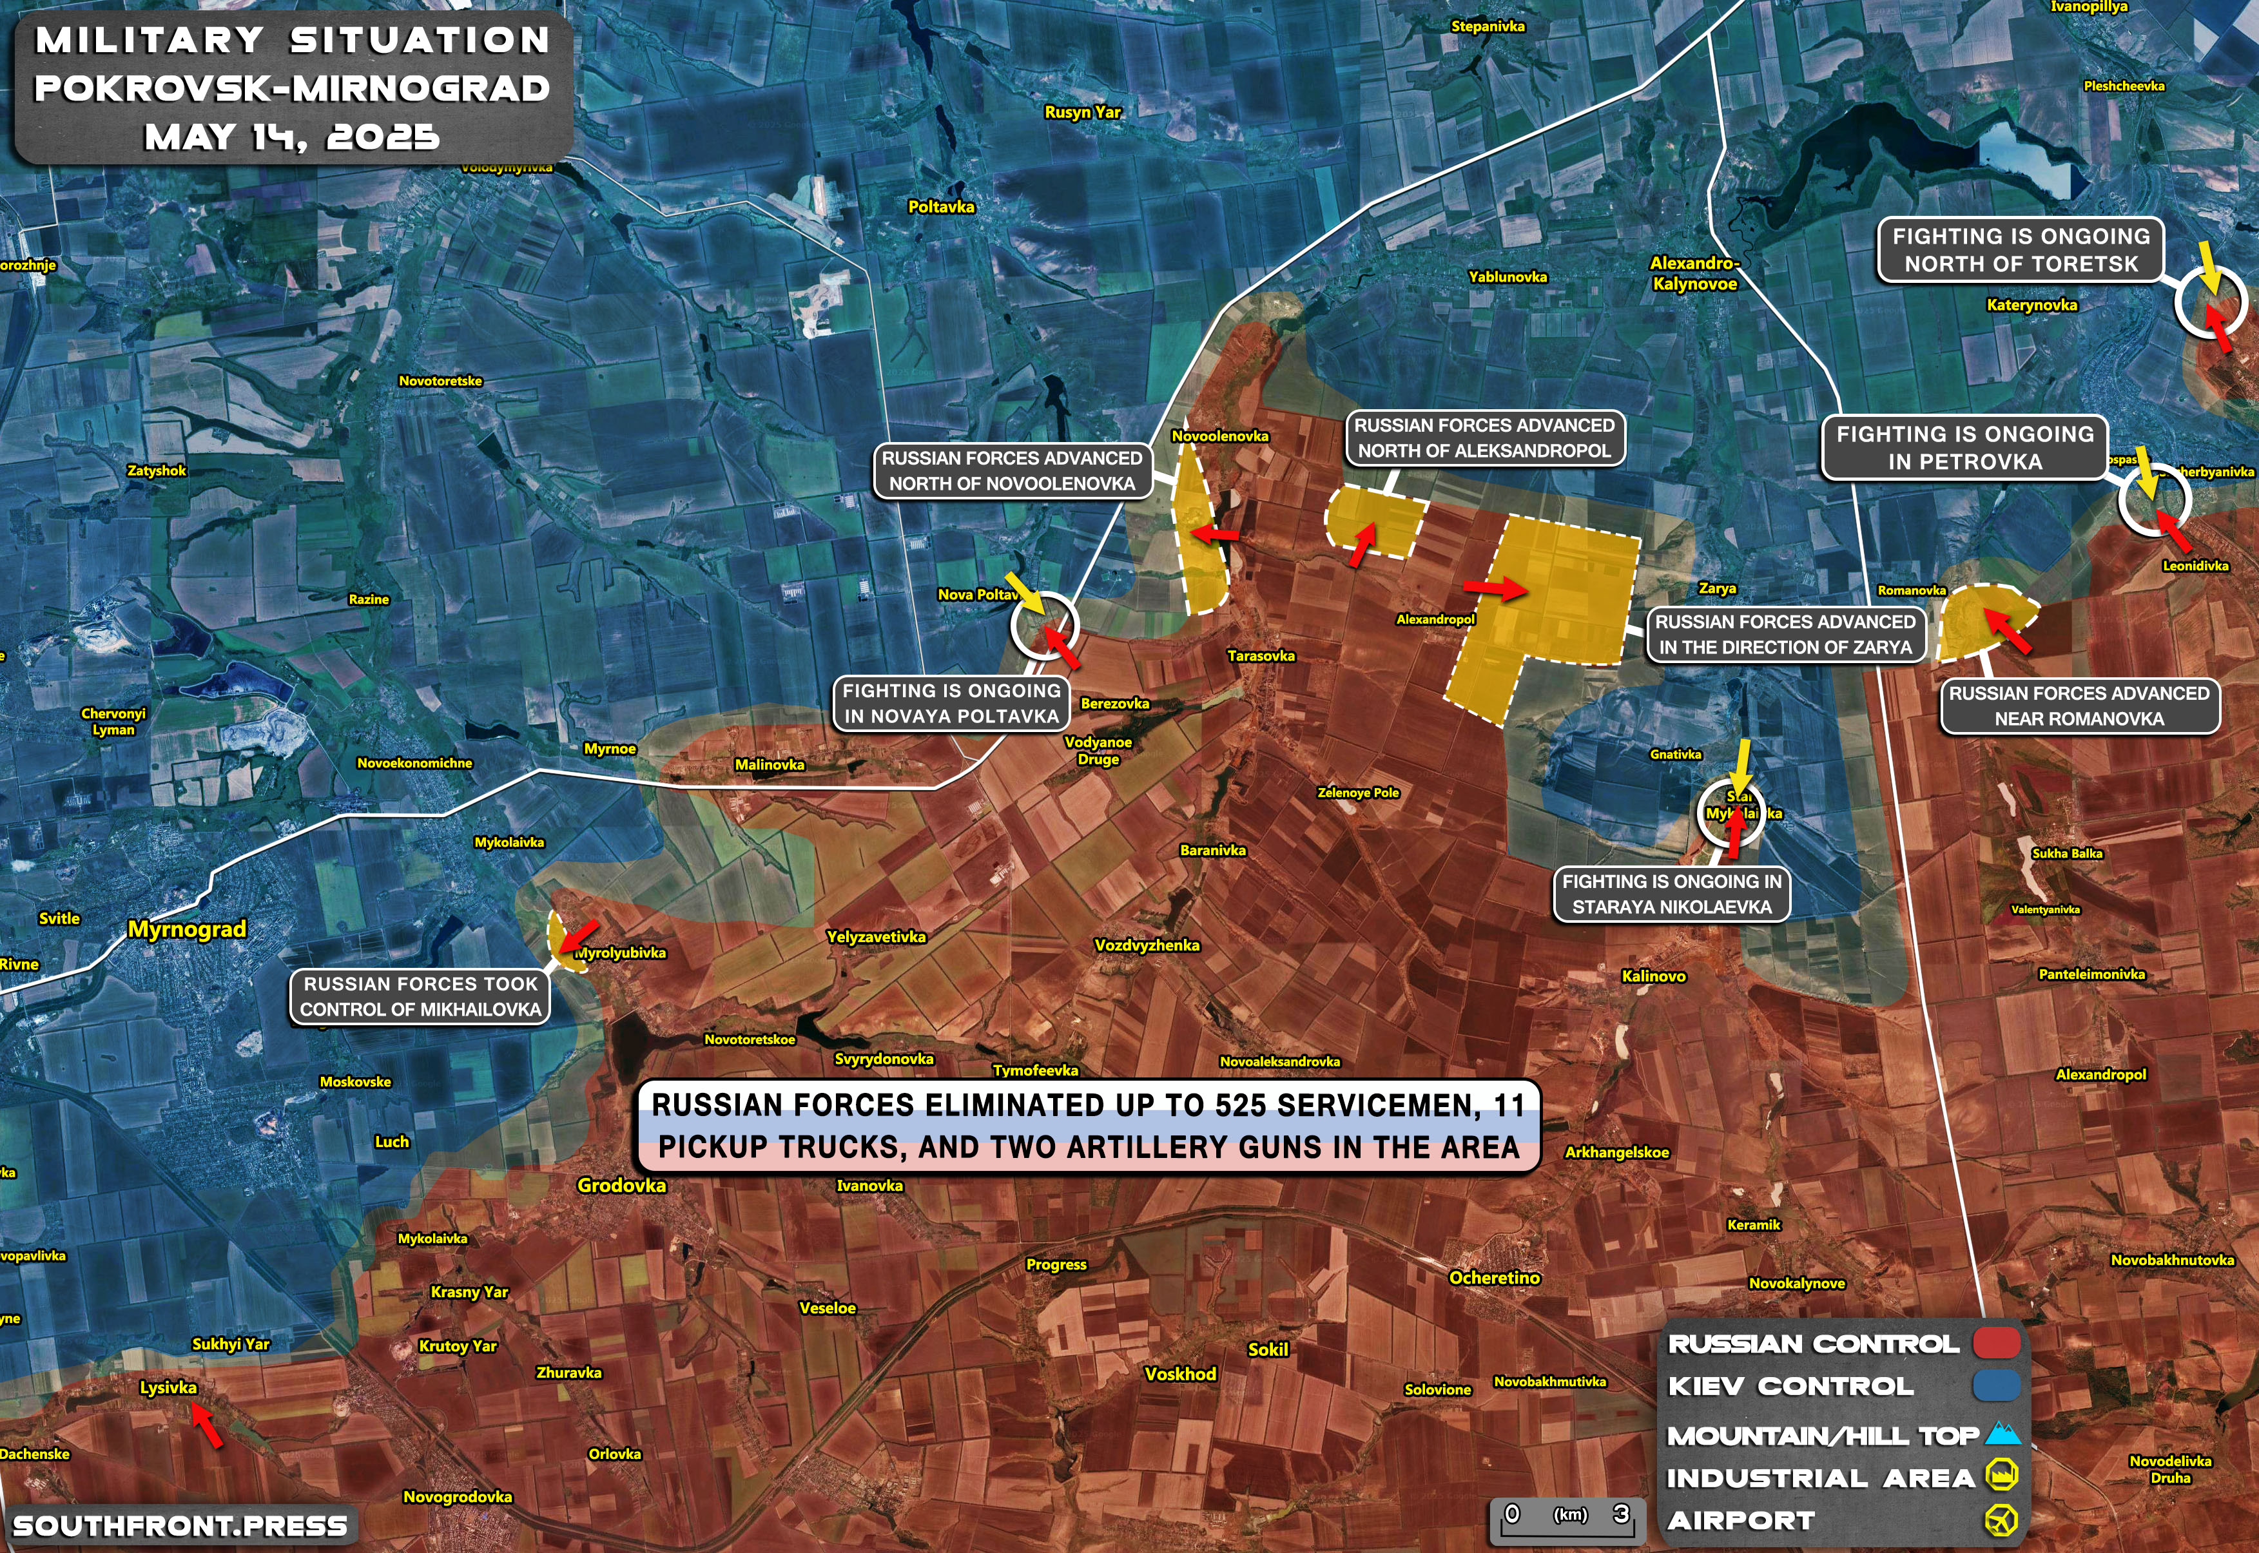Viewport: 2259px width, 1553px height.
Task: Click the mountain/hill top legend icon
Action: [2002, 1433]
